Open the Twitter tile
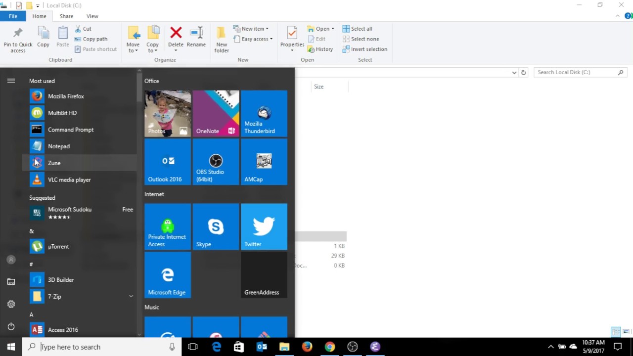This screenshot has height=356, width=633. (x=264, y=227)
